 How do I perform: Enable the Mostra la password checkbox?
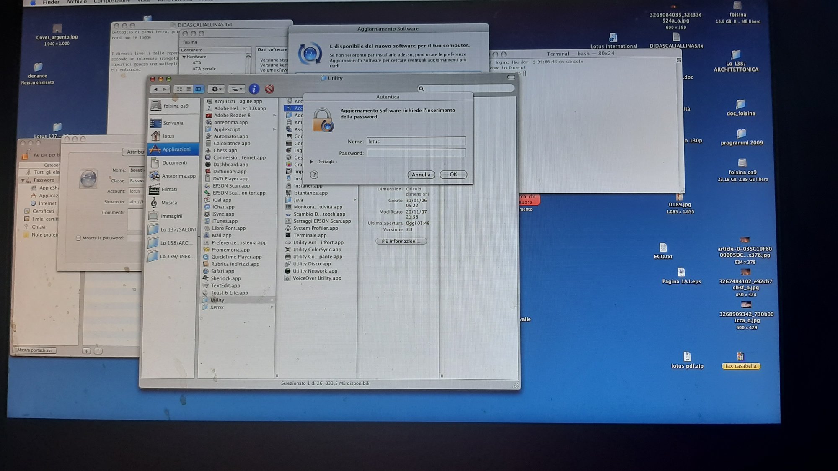78,238
